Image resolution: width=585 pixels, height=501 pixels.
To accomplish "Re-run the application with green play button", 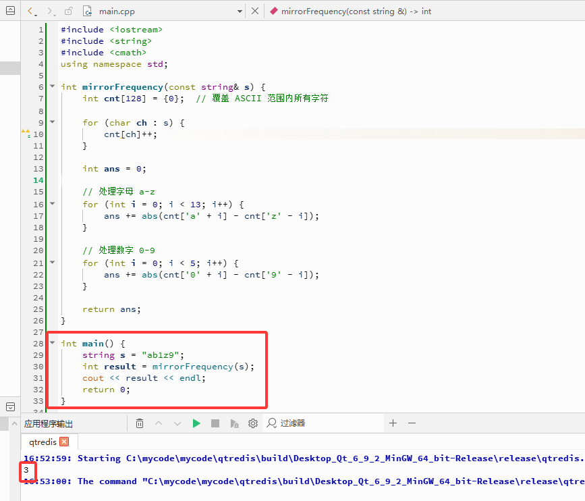I will (196, 423).
